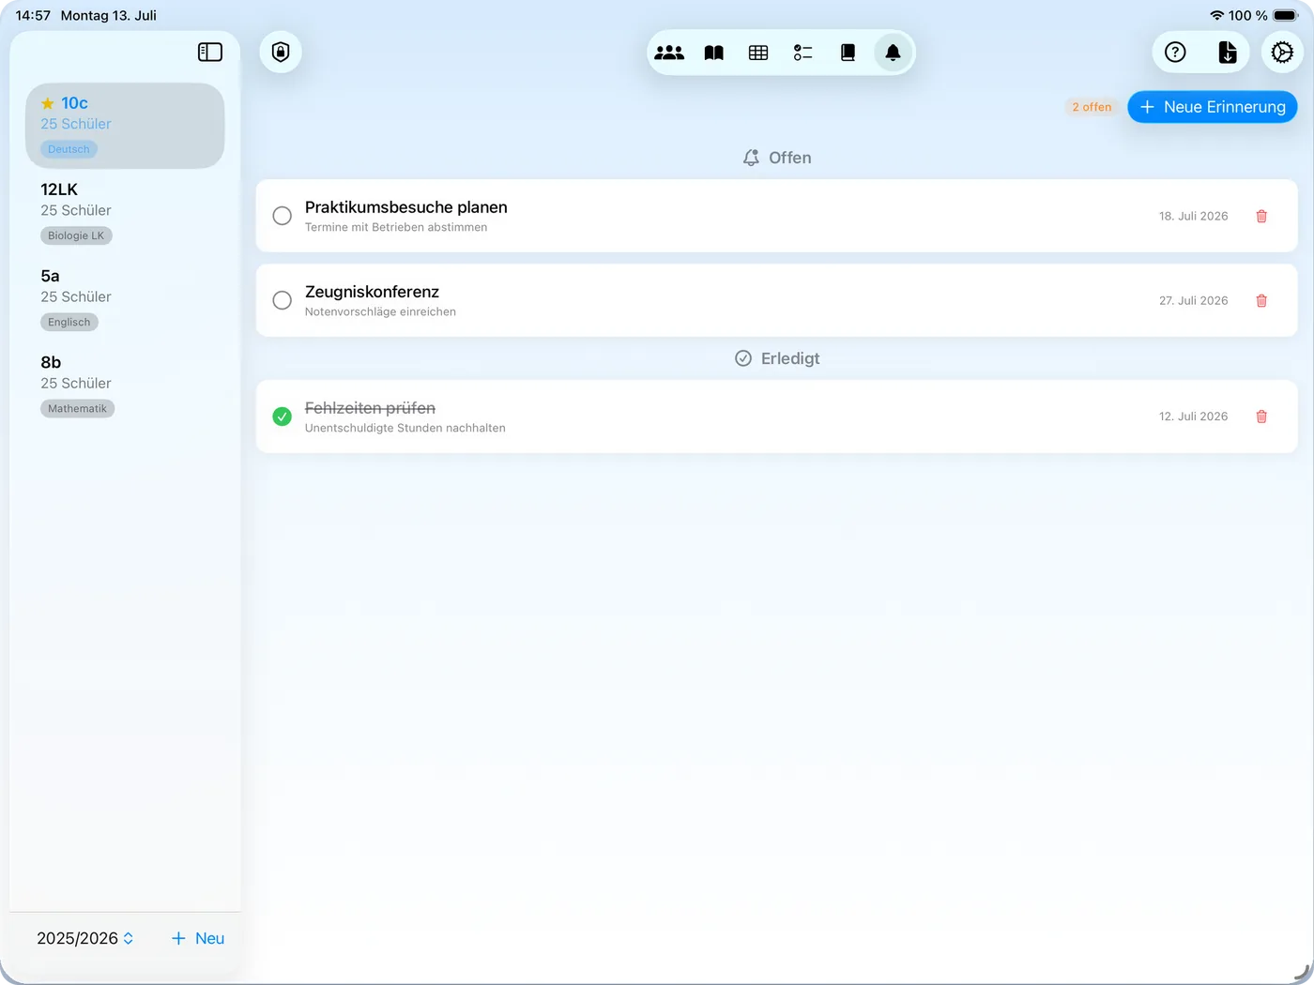This screenshot has width=1314, height=985.
Task: Open the notebook icon view
Action: click(848, 53)
